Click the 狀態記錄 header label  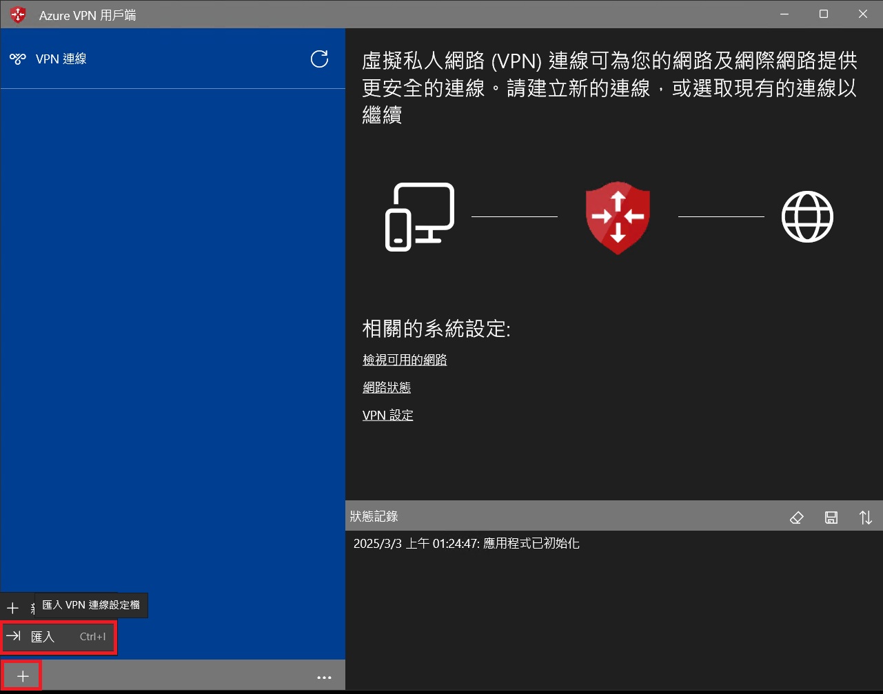(x=374, y=516)
